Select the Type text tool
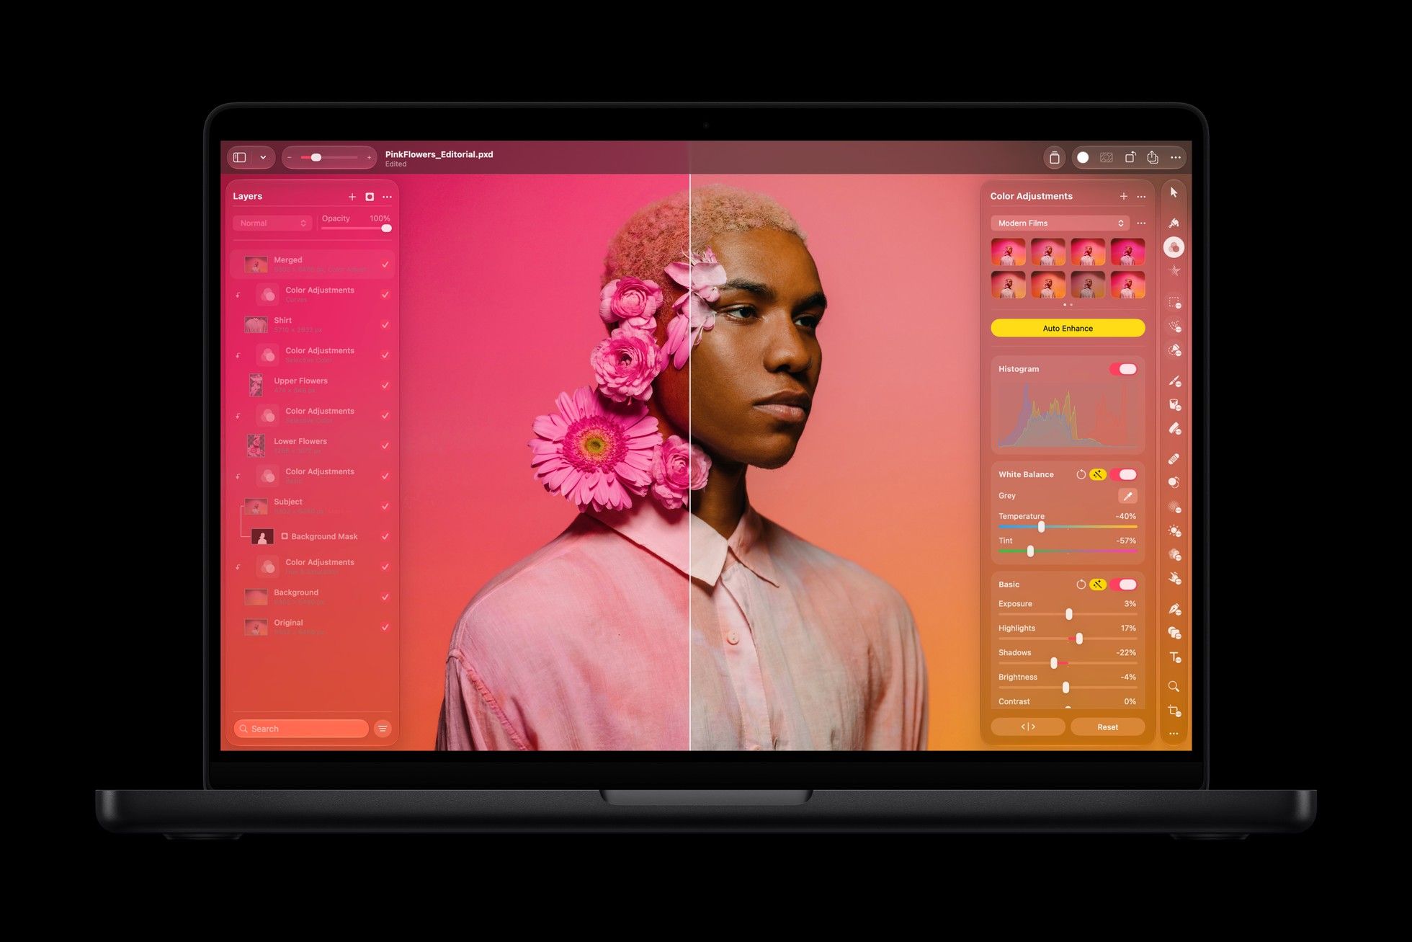This screenshot has width=1412, height=942. pyautogui.click(x=1174, y=657)
